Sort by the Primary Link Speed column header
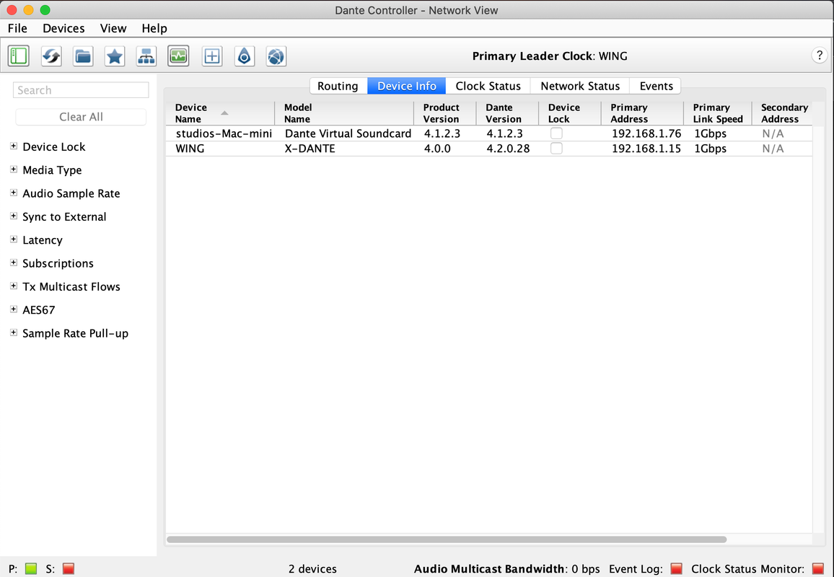Screen dimensions: 834x577 click(718, 113)
